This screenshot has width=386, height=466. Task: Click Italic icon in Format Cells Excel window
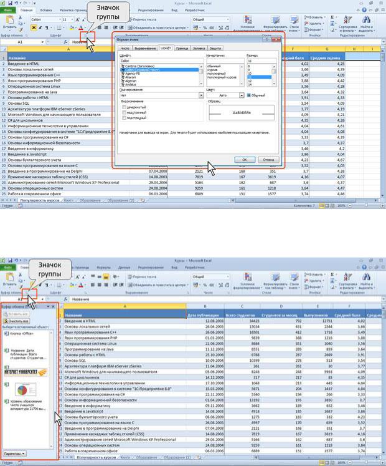(40, 27)
